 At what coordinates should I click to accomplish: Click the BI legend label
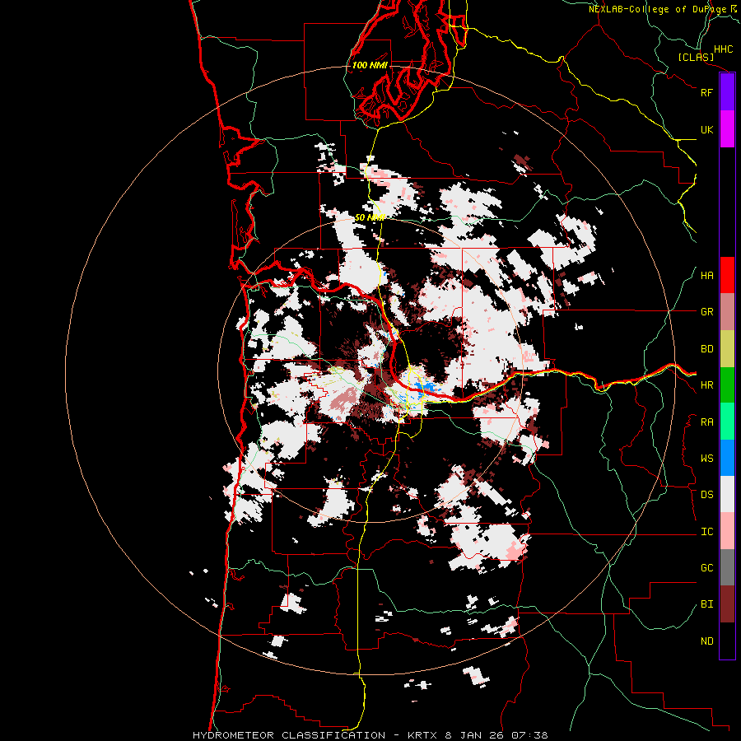[706, 604]
